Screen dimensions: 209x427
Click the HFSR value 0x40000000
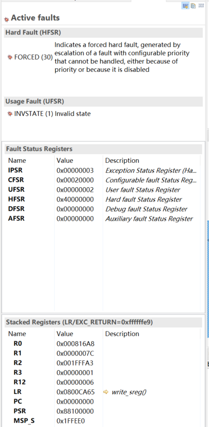pos(75,200)
